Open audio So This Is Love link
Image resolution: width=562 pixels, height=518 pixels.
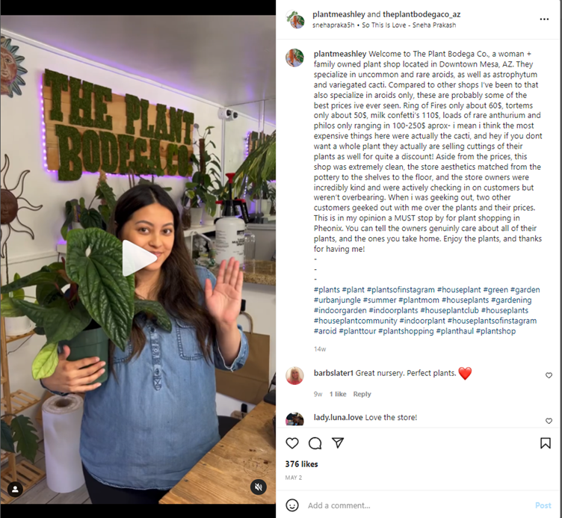click(x=409, y=25)
